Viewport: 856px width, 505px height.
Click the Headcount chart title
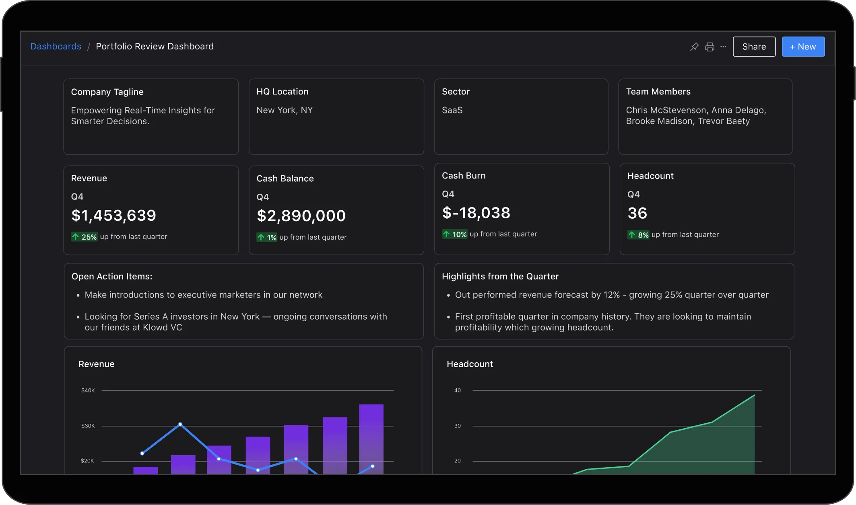(x=470, y=364)
